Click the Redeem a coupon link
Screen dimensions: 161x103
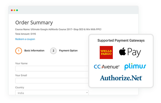coord(25,39)
